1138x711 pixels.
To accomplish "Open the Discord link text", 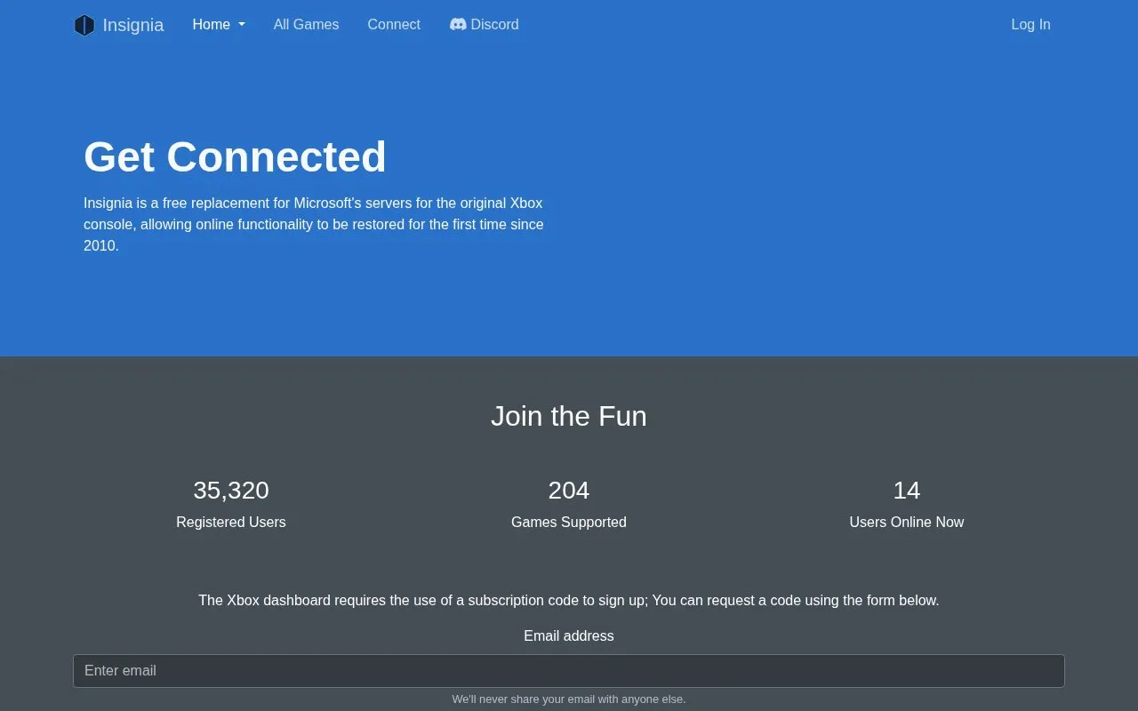I will point(494,25).
